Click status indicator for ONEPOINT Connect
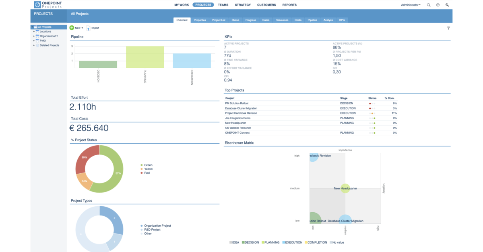 pos(372,132)
